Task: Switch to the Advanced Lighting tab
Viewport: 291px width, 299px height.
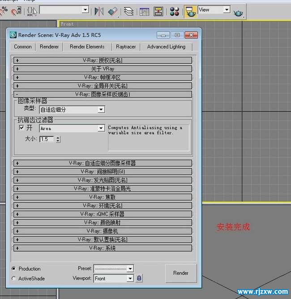Action: click(x=166, y=47)
